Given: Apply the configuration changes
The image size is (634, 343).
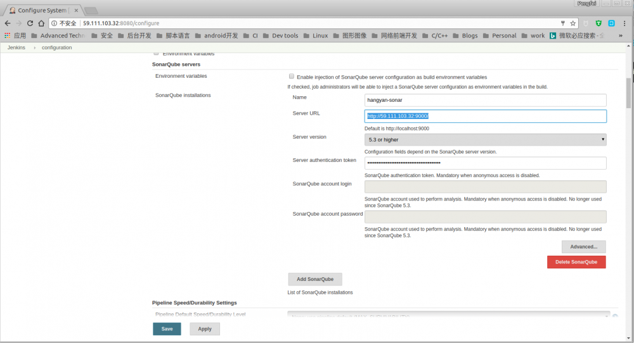Looking at the screenshot, I should tap(205, 329).
